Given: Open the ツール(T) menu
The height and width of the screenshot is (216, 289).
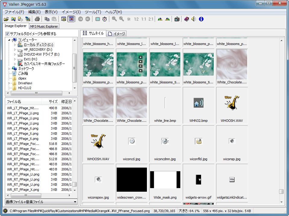Looking at the screenshot, I should (x=93, y=12).
